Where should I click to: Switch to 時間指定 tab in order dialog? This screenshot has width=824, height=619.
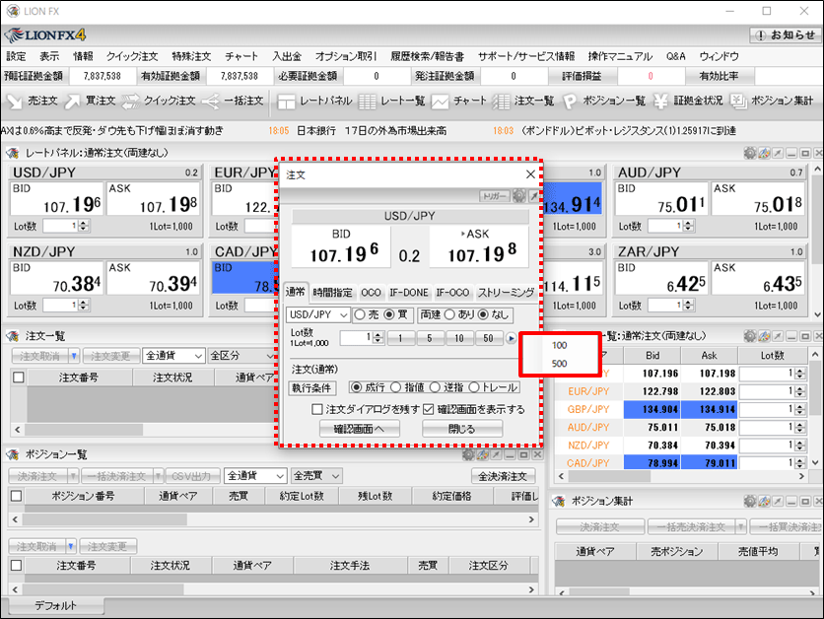point(332,292)
